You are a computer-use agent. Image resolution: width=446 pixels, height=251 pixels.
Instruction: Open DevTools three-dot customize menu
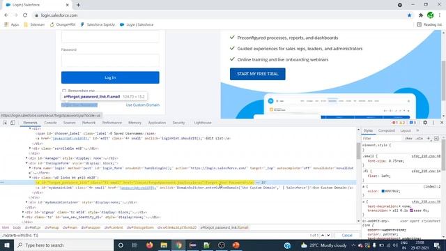pos(433,123)
